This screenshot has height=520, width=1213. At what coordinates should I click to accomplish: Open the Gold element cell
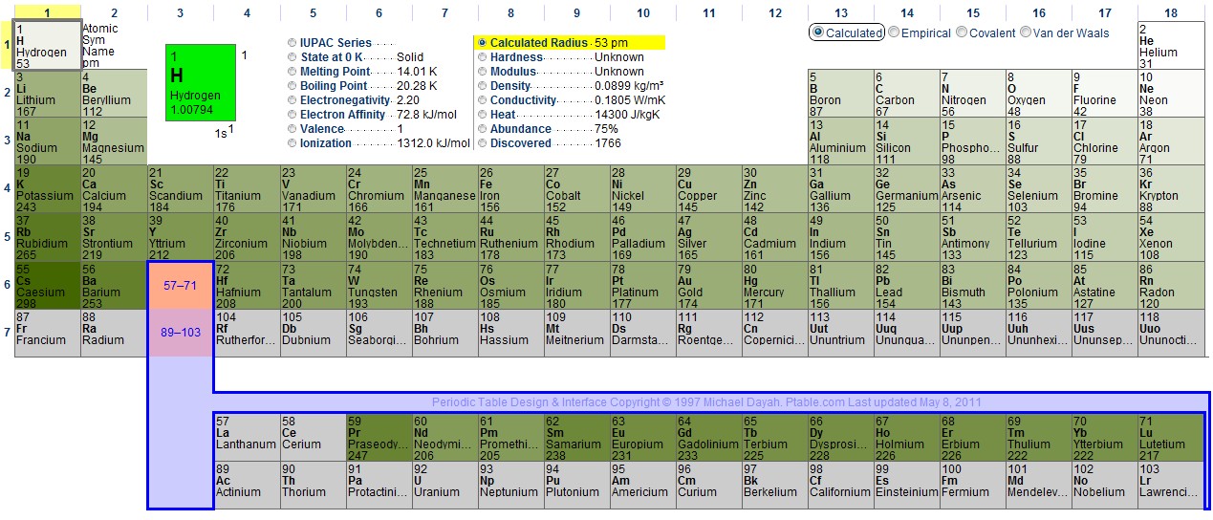pyautogui.click(x=708, y=285)
